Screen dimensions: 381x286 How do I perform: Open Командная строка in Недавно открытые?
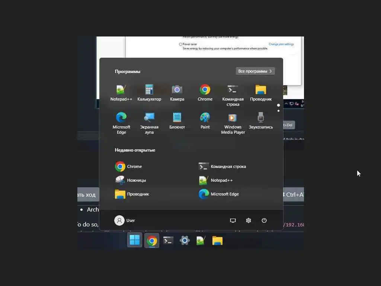tap(222, 166)
